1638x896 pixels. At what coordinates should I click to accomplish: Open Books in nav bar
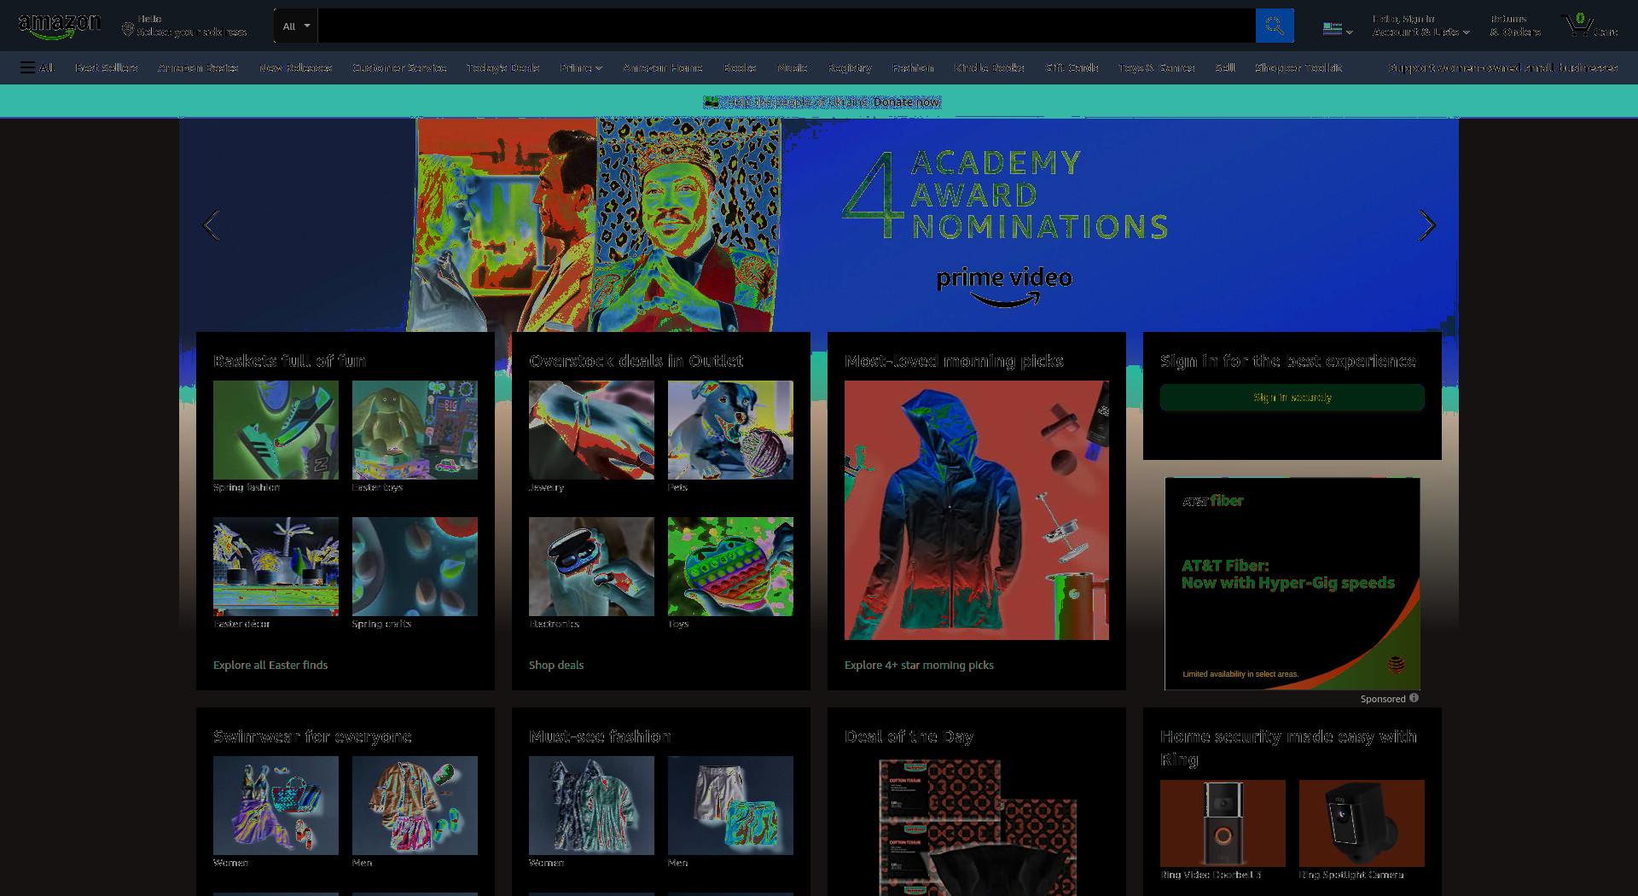pos(740,67)
